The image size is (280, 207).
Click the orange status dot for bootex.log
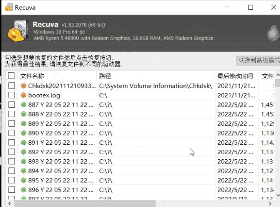[x=23, y=95]
